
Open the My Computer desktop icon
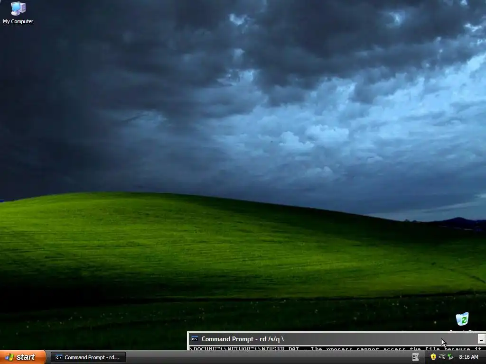[x=18, y=12]
